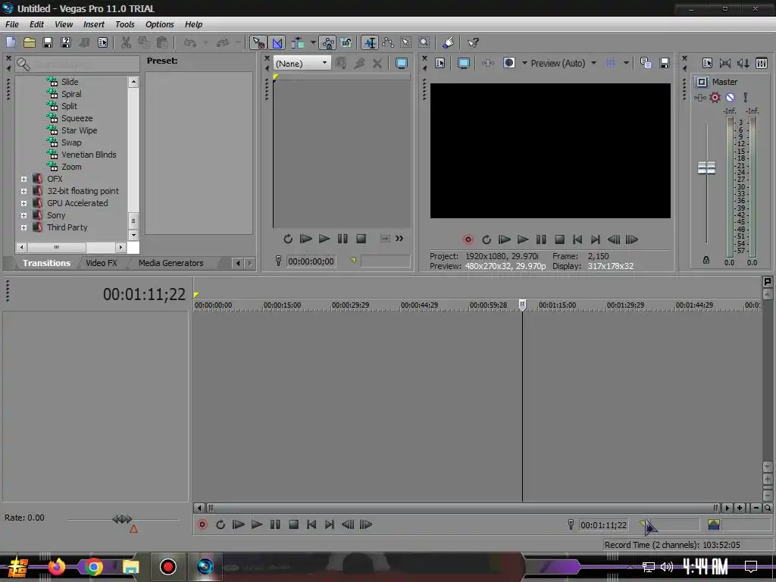
Task: Toggle Ignore Event Grouping in the toolbar
Action: tap(346, 42)
